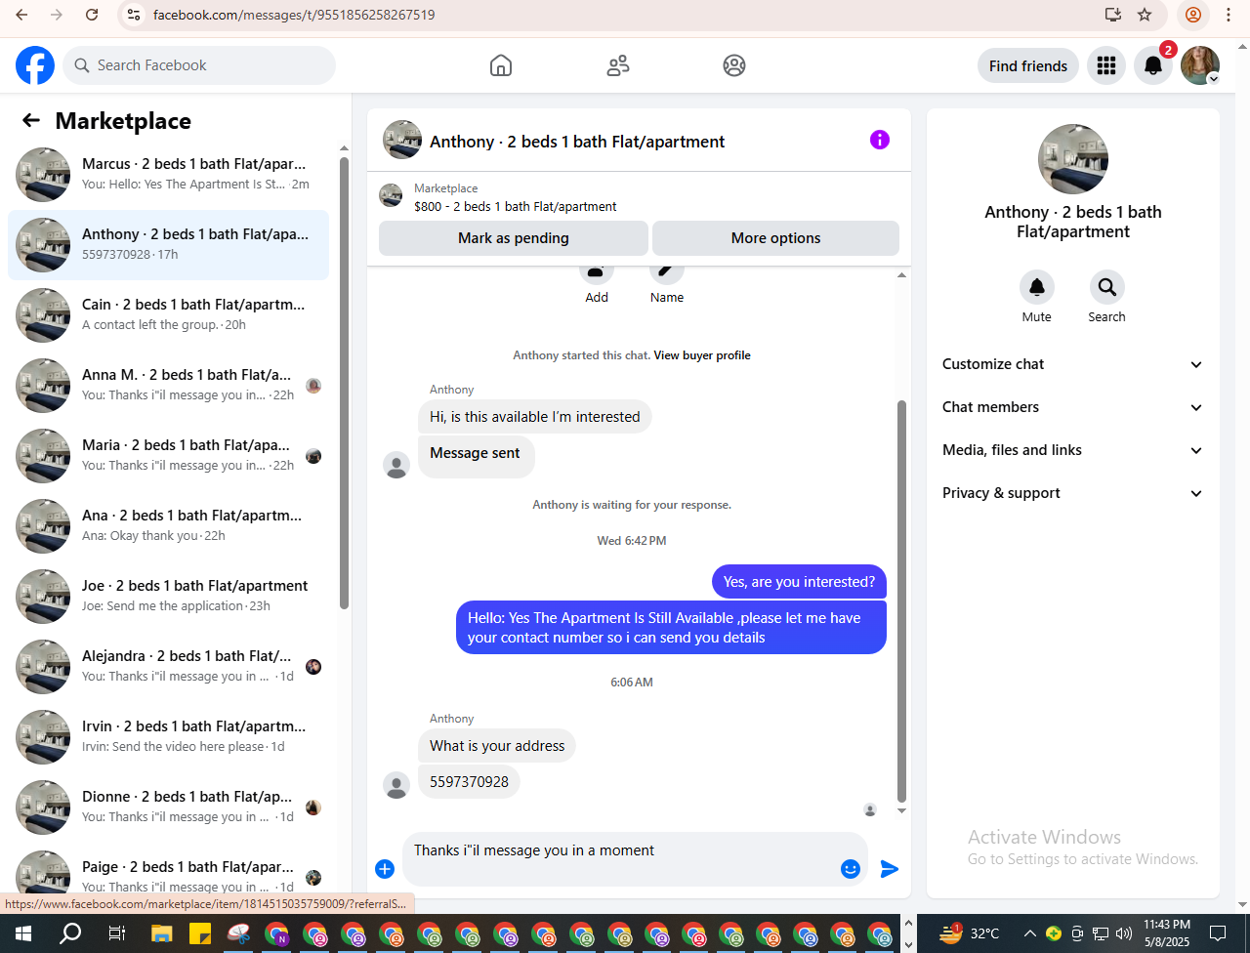
Task: Click the weather 32°C taskbar widget
Action: (971, 933)
